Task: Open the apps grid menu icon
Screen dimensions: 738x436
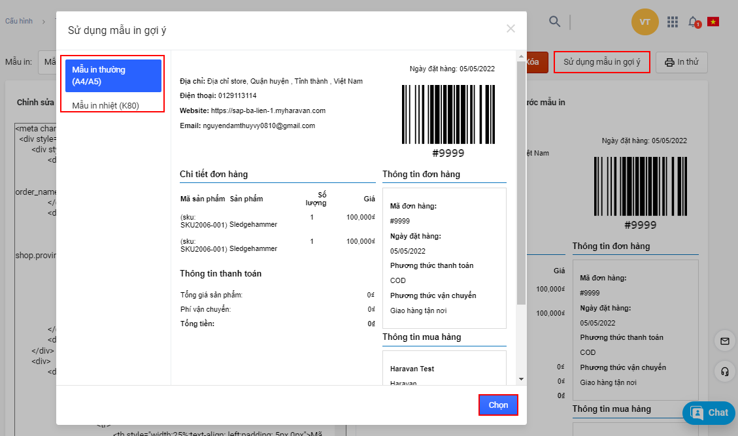Action: (673, 22)
